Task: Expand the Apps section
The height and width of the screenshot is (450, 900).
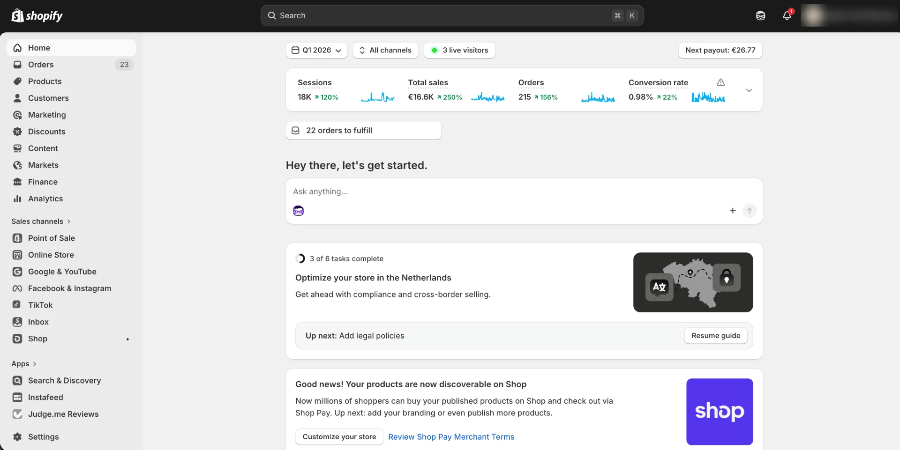Action: pos(24,364)
